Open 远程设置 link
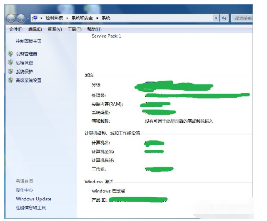 coord(24,63)
